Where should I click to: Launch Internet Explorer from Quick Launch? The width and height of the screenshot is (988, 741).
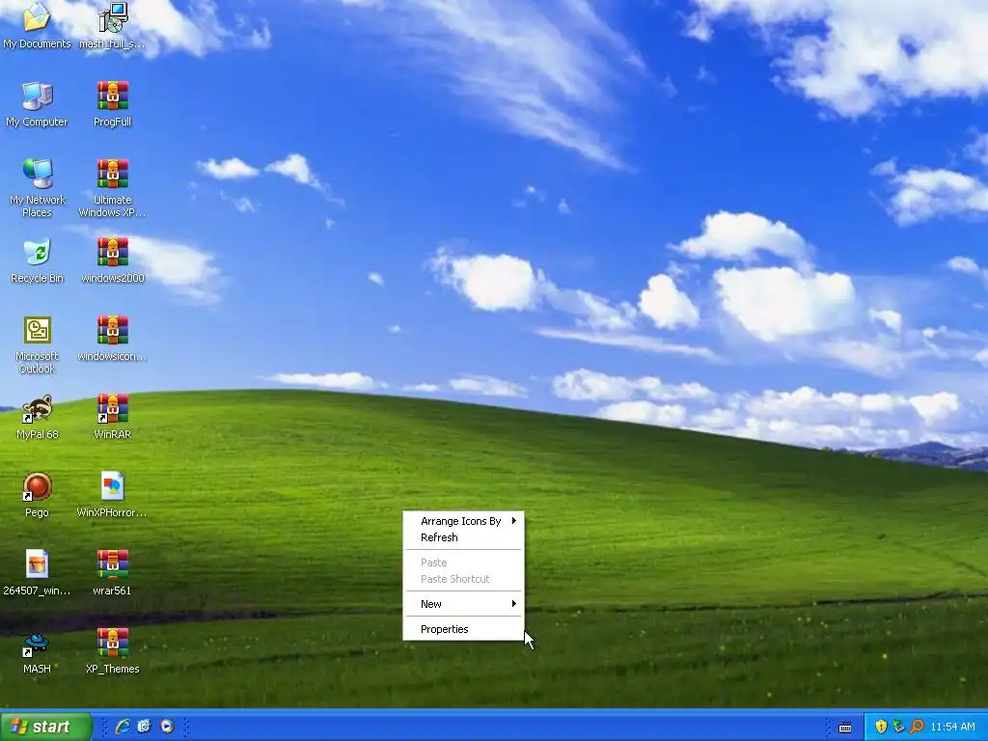[123, 727]
